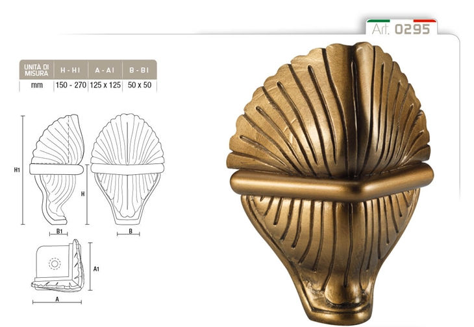Click the A1 dimension label beside top view
The image size is (474, 327).
point(96,269)
